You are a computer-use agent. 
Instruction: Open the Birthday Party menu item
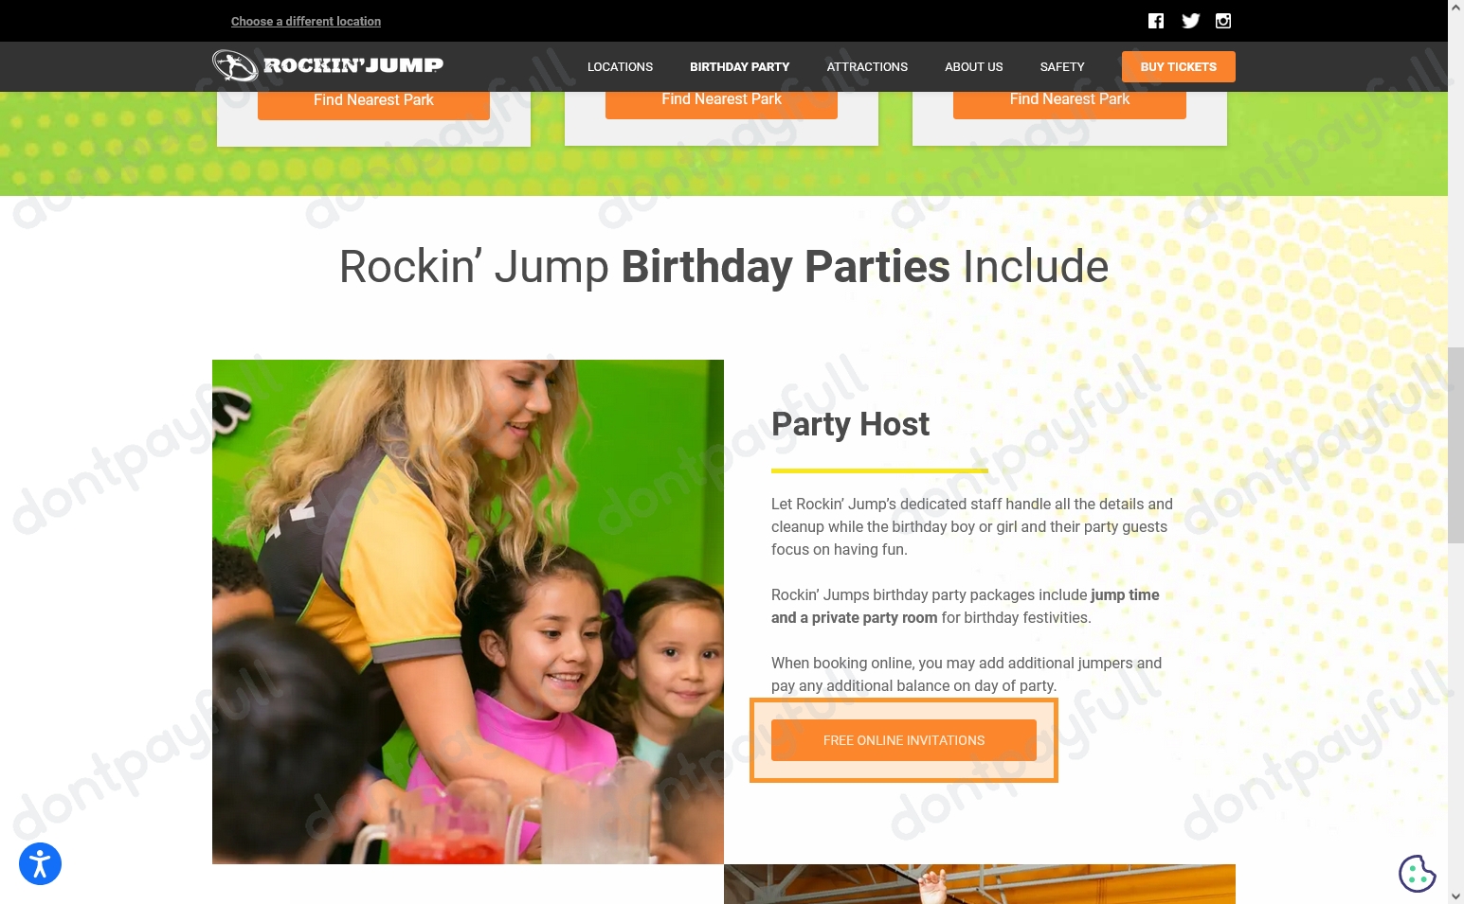739,67
